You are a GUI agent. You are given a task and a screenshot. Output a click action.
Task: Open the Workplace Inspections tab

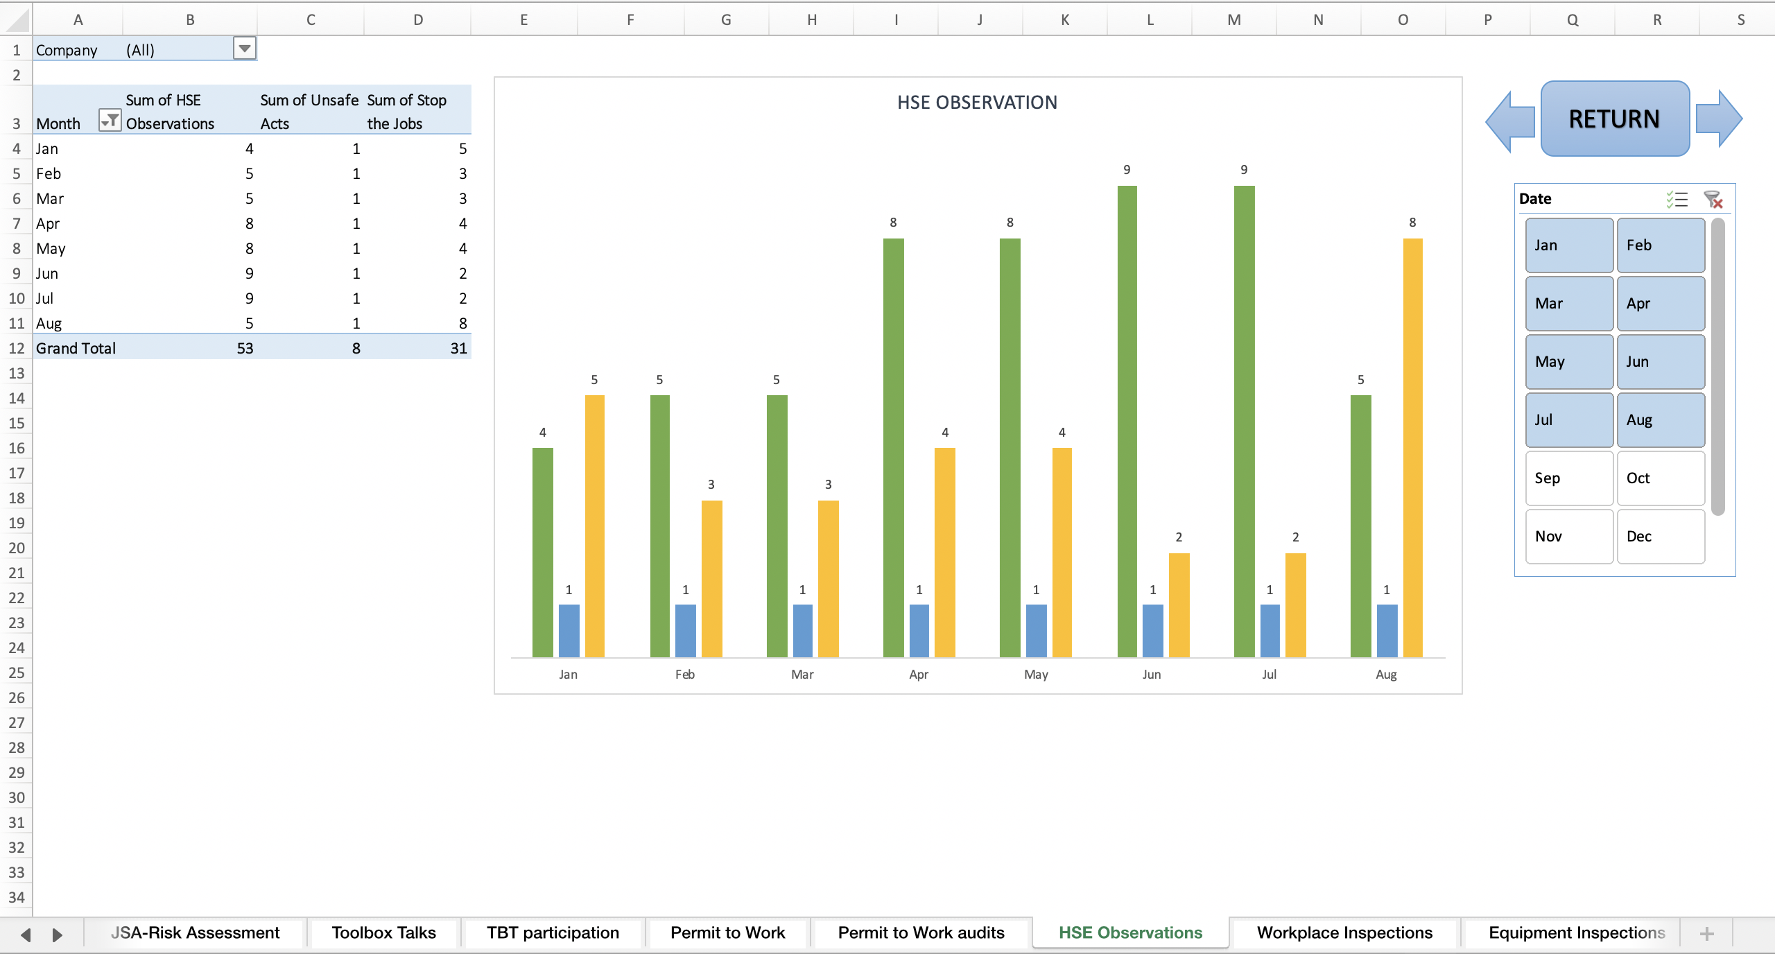point(1344,933)
